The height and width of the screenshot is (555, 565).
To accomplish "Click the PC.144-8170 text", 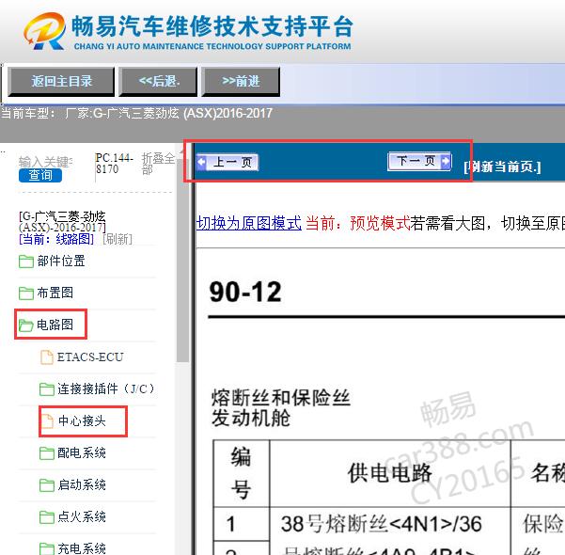I will (x=115, y=164).
